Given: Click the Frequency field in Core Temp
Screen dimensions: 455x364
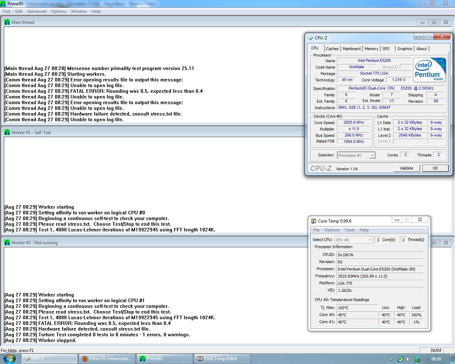Looking at the screenshot, I should point(380,276).
